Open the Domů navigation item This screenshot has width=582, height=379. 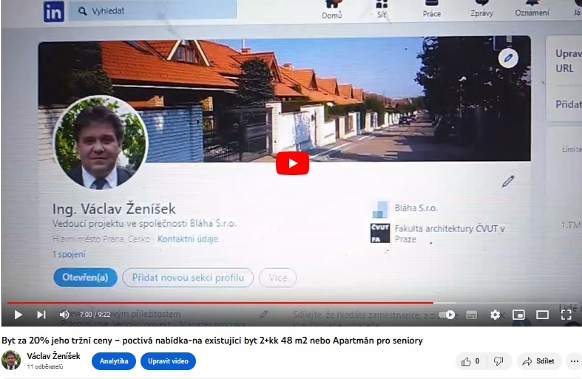click(x=332, y=10)
